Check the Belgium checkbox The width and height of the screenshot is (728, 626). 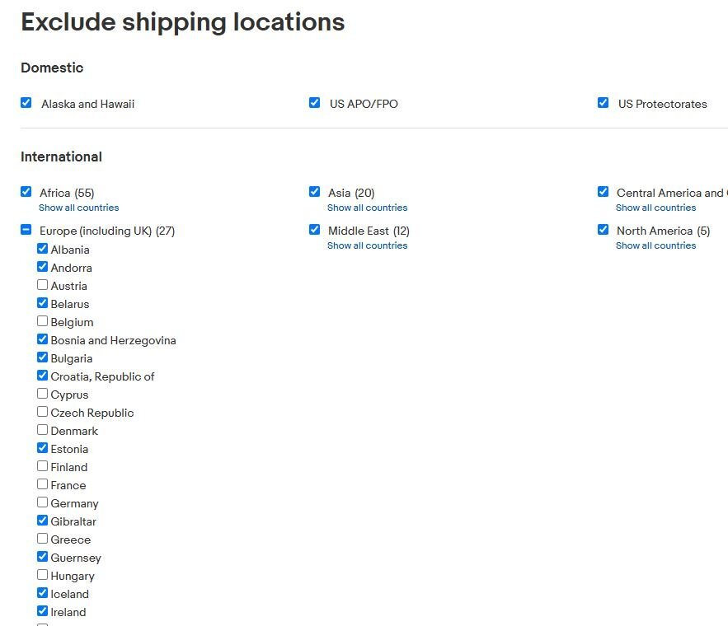[x=42, y=321]
